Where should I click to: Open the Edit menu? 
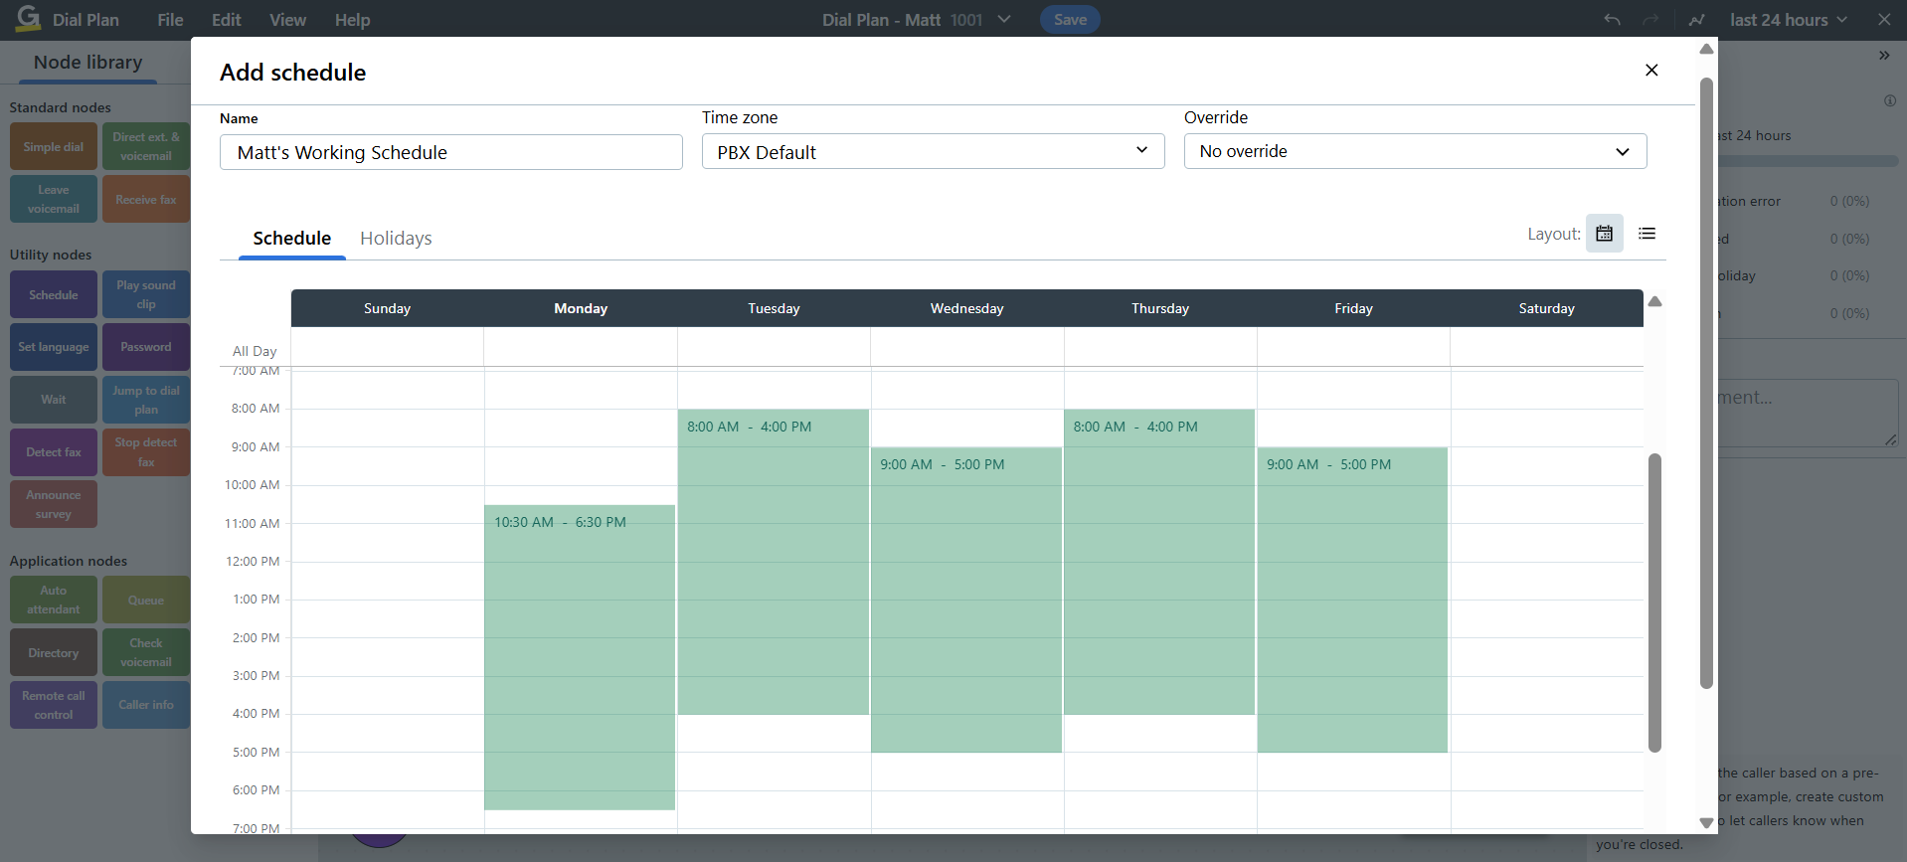click(226, 20)
